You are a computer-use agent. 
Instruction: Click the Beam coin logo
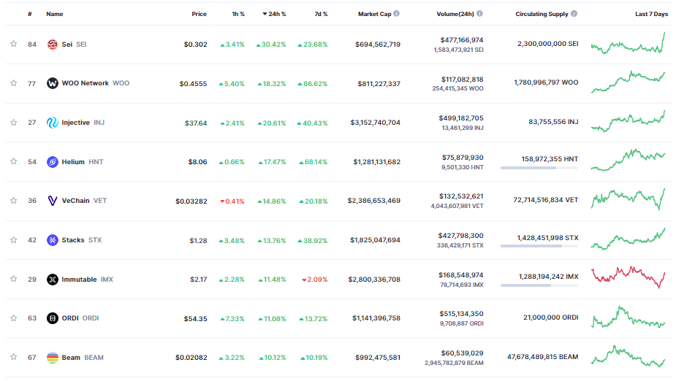(52, 358)
